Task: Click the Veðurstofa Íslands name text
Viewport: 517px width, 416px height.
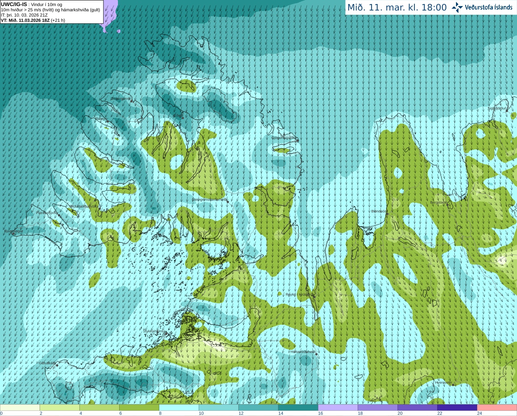Action: click(489, 7)
